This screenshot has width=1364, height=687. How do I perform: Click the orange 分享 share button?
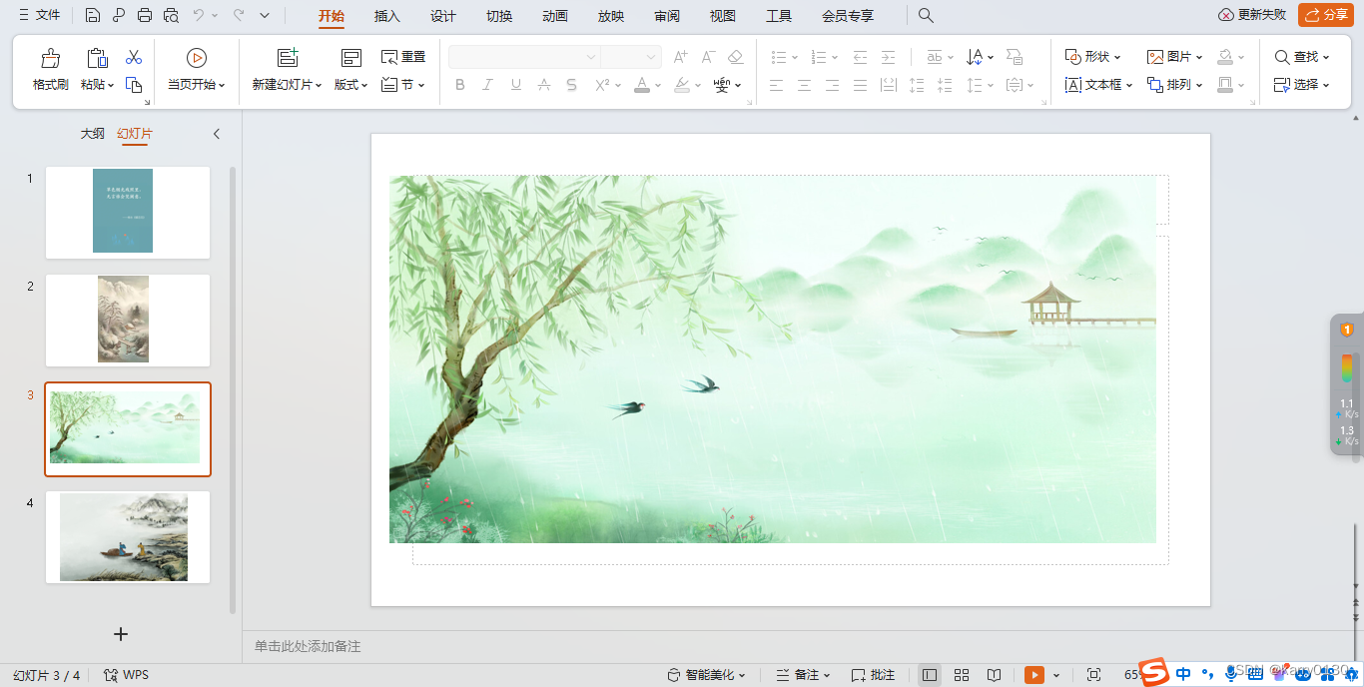1325,15
